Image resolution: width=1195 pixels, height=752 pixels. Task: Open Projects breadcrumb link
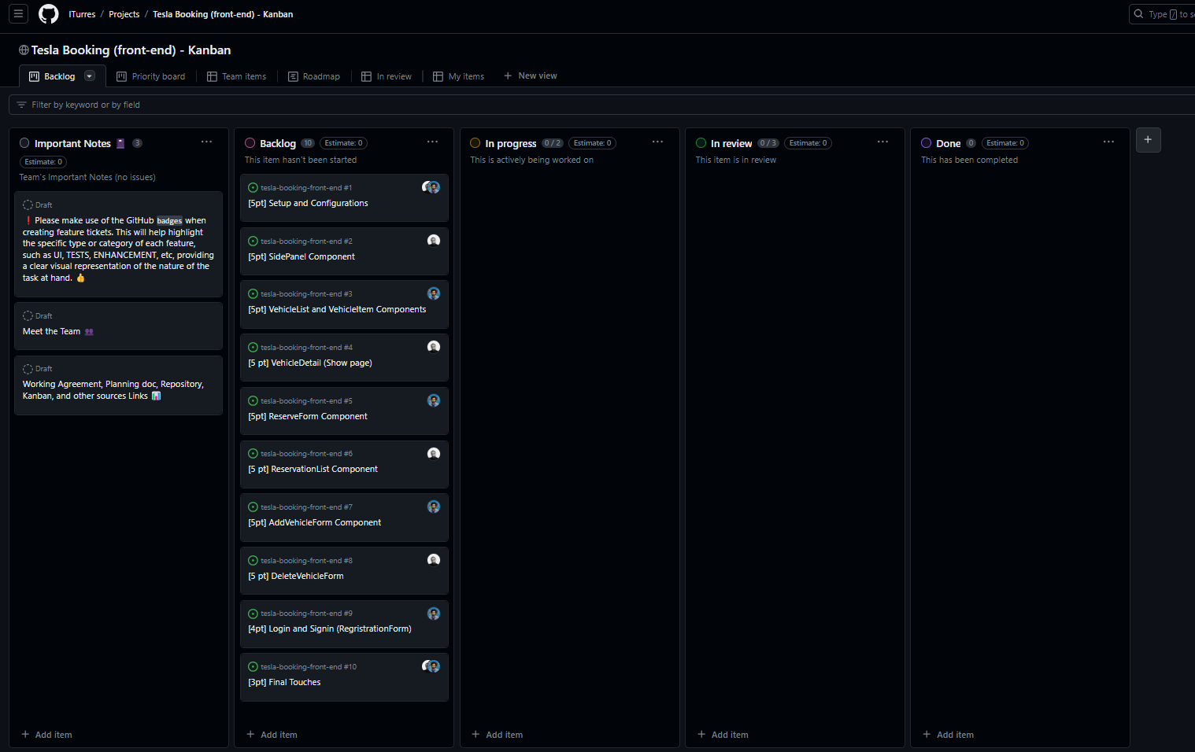(x=124, y=14)
